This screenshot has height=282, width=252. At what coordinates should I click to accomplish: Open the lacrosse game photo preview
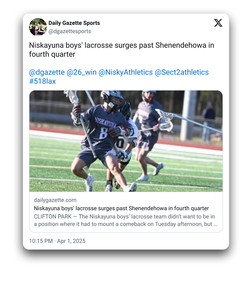point(126,141)
